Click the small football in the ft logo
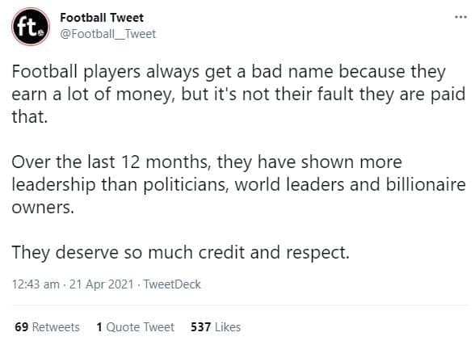This screenshot has height=345, width=475. (x=41, y=32)
